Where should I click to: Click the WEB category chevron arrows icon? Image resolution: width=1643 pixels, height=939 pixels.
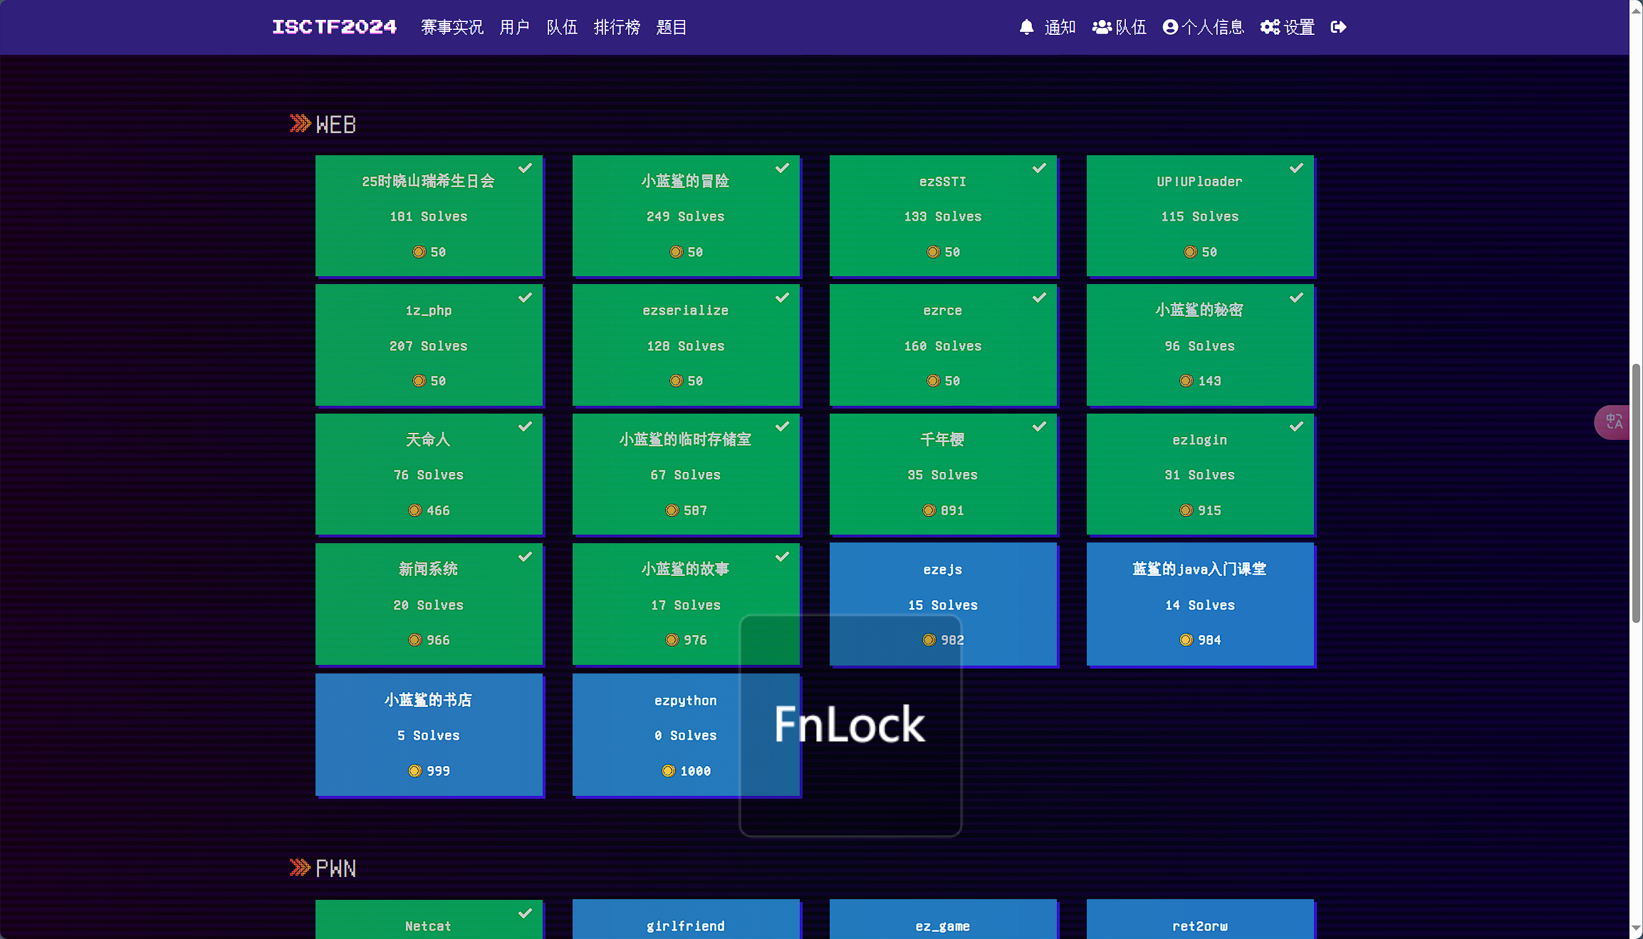click(301, 124)
